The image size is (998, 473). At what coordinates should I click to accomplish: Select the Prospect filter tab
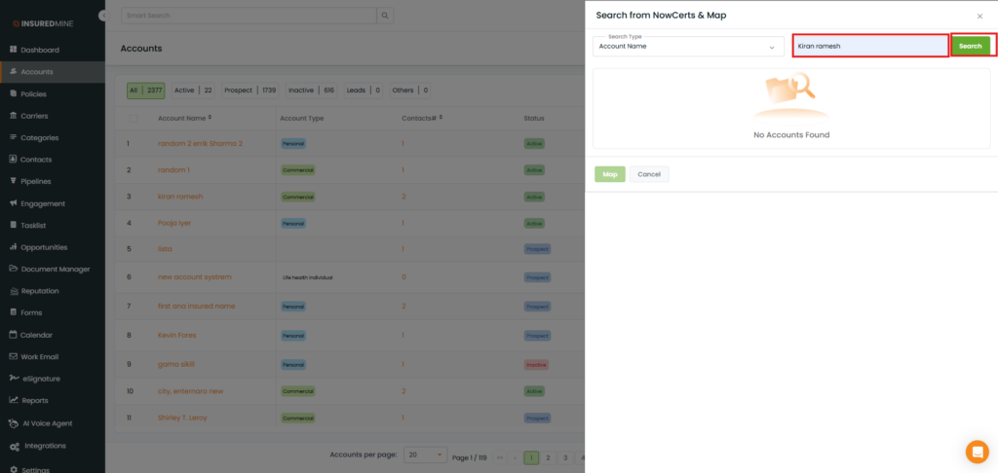[249, 91]
